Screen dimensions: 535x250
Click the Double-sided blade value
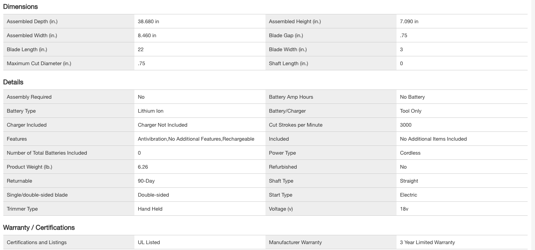coord(153,195)
